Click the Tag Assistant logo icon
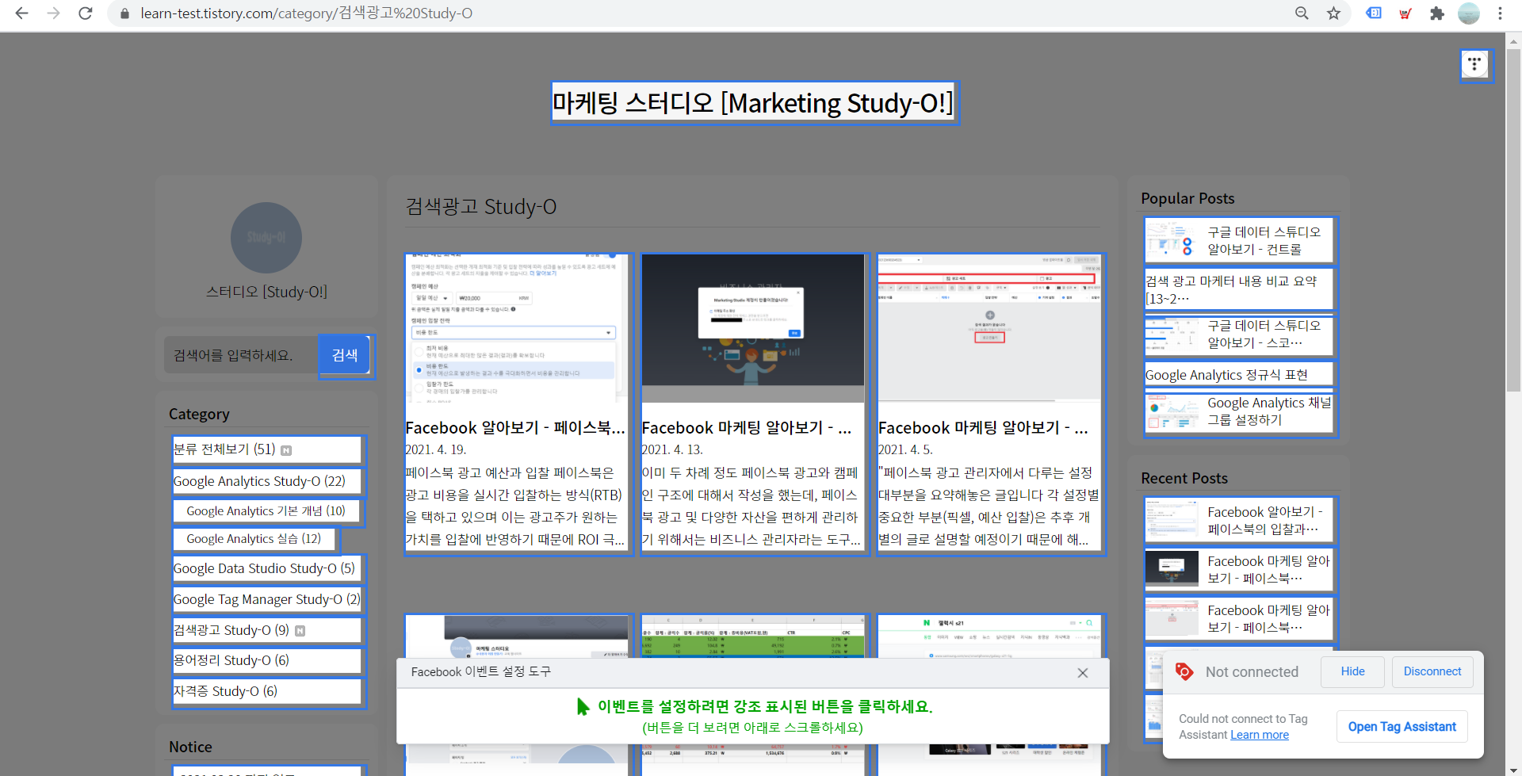1522x776 pixels. click(x=1184, y=671)
